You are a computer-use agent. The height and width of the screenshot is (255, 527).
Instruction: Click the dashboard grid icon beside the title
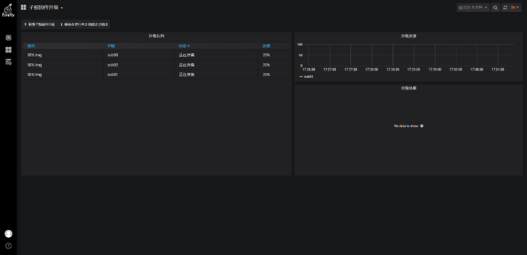point(24,7)
